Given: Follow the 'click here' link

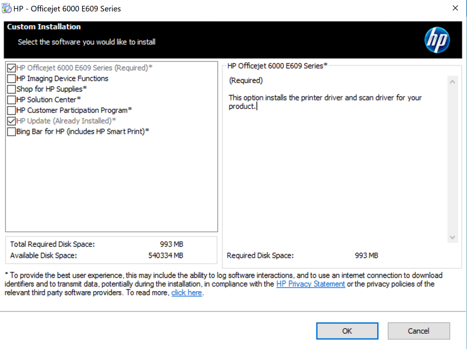Looking at the screenshot, I should 186,293.
